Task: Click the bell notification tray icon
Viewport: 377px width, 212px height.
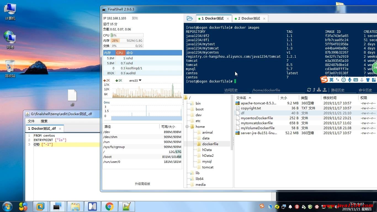Action: (290, 206)
